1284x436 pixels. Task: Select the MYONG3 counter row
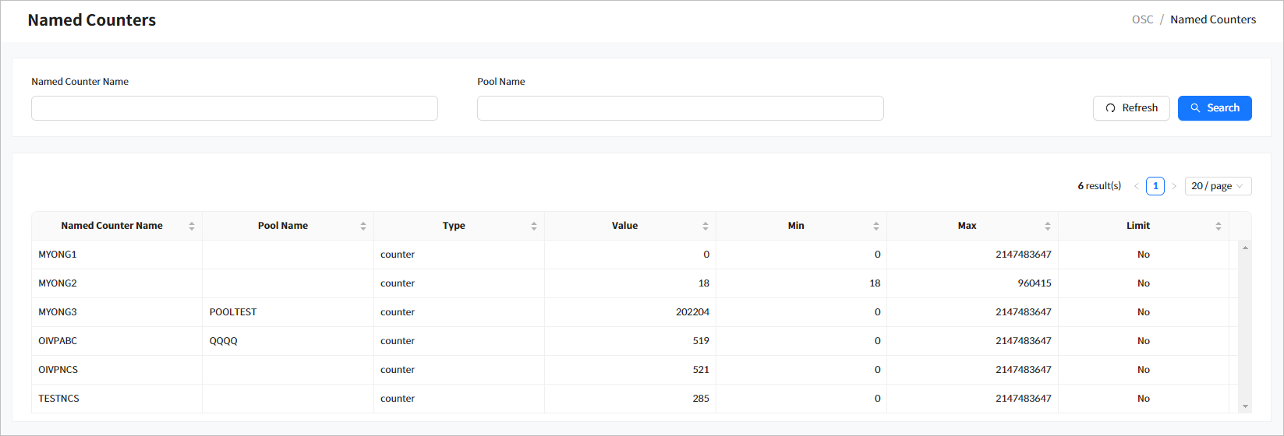coord(58,312)
